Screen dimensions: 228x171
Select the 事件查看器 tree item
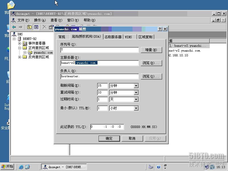(37, 43)
